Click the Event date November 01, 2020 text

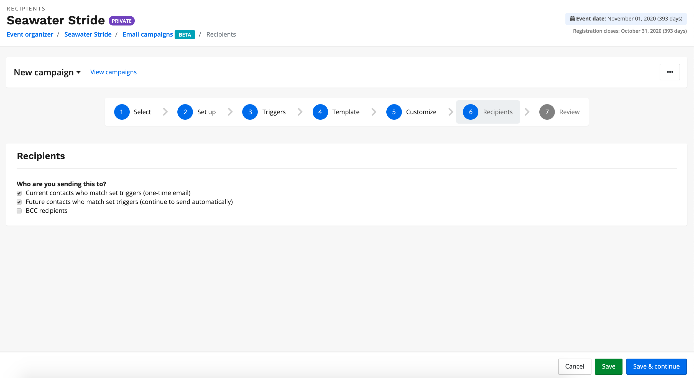tap(629, 19)
